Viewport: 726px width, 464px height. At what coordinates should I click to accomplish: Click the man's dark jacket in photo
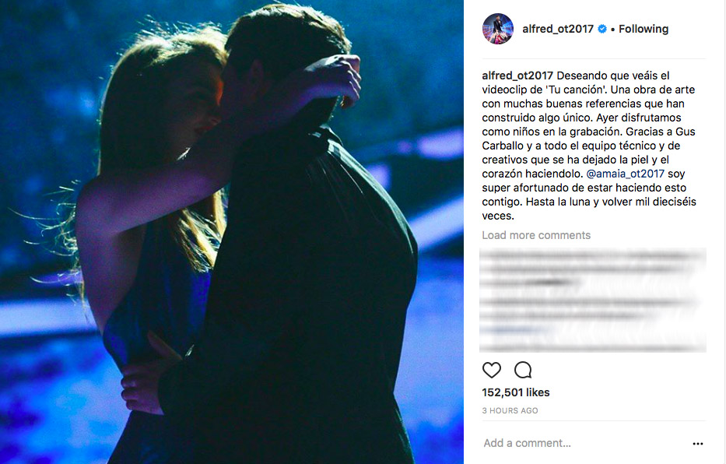(x=306, y=278)
